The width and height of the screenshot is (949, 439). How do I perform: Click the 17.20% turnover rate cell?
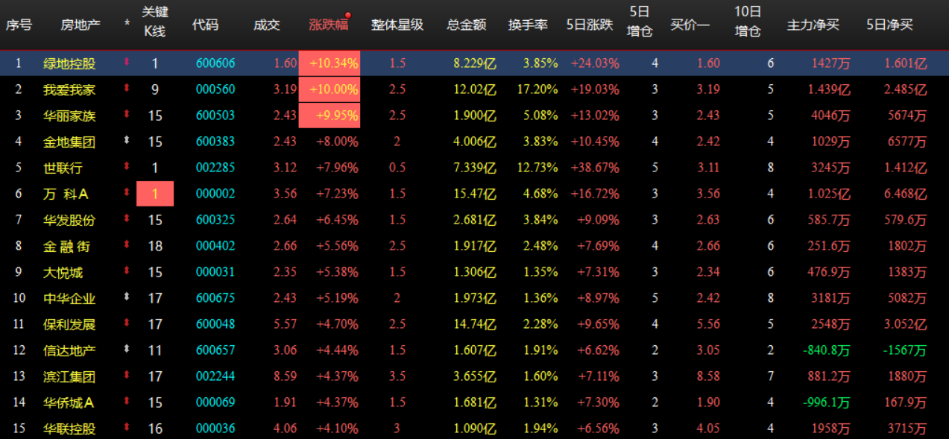pyautogui.click(x=537, y=89)
